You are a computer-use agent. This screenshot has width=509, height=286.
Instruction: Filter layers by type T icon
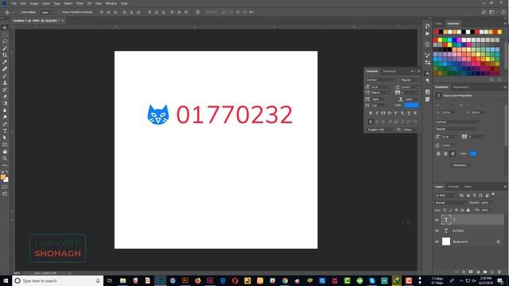click(474, 195)
